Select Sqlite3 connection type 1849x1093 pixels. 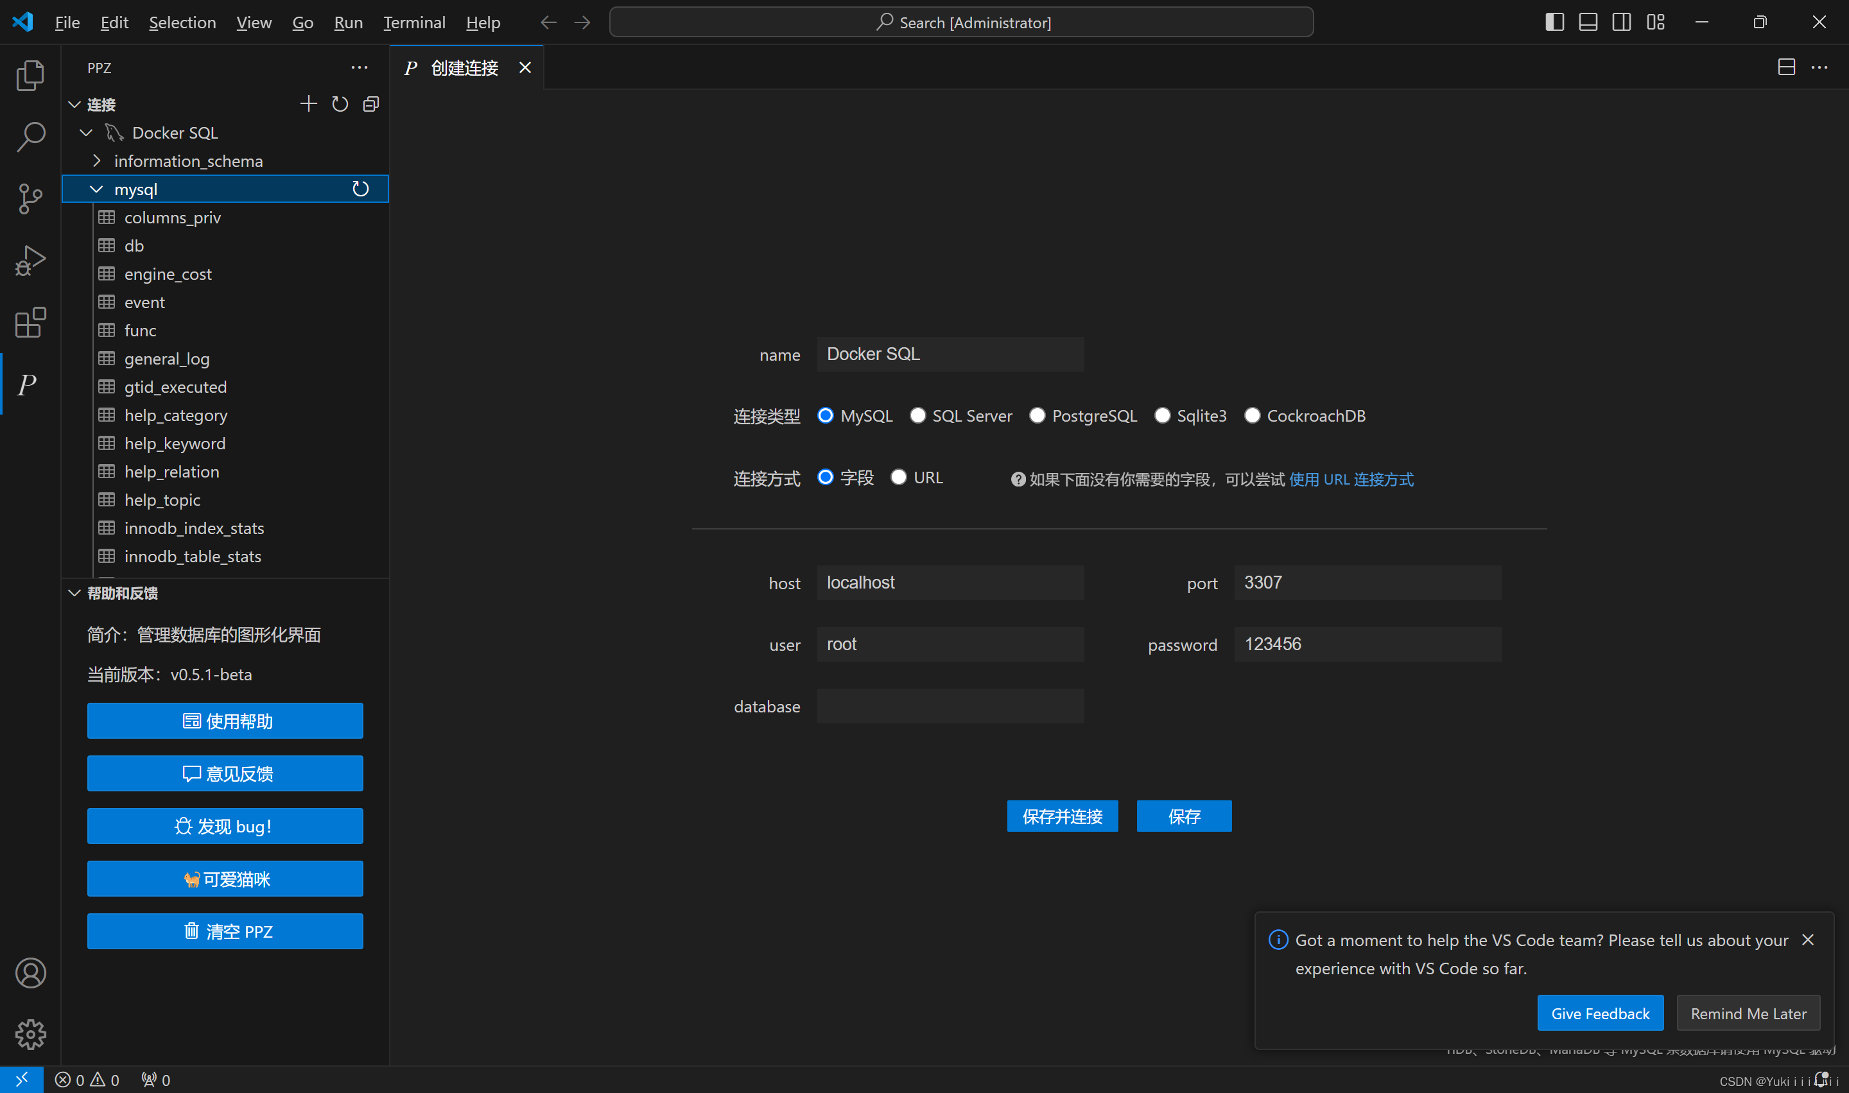click(x=1163, y=415)
